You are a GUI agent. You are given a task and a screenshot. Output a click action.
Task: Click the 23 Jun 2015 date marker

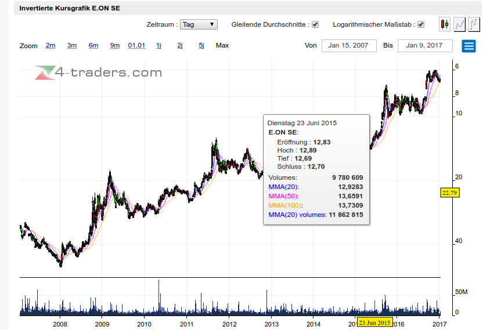pyautogui.click(x=374, y=322)
